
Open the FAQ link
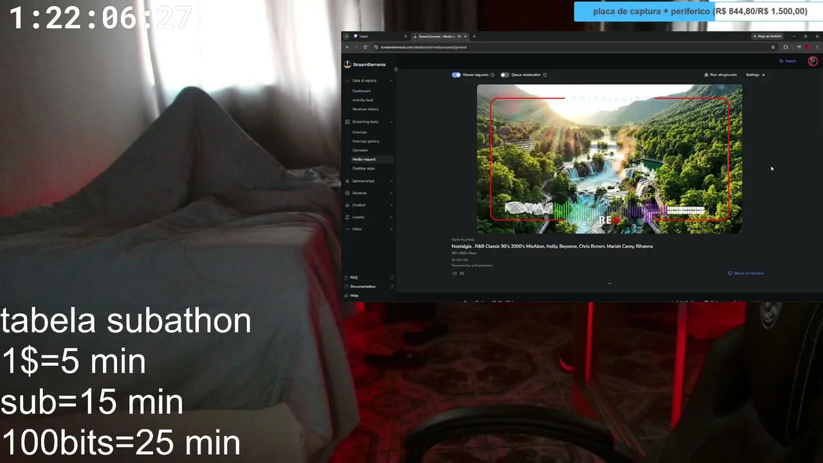click(354, 277)
